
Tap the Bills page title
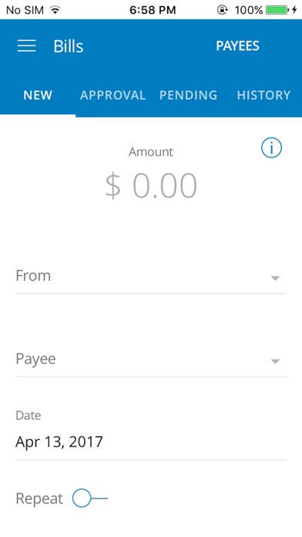click(x=69, y=46)
